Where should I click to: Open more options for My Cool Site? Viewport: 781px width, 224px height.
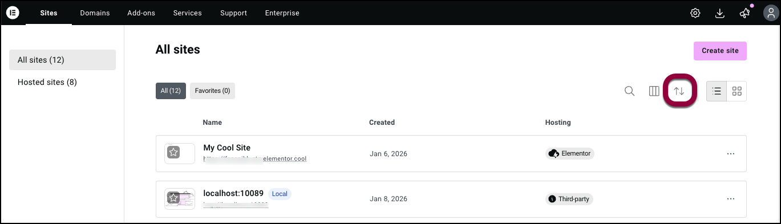coord(730,153)
